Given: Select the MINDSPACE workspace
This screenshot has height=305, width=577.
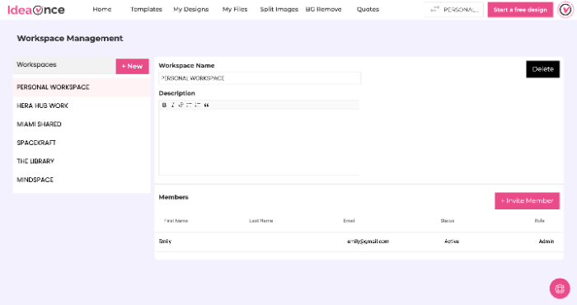Looking at the screenshot, I should point(82,180).
